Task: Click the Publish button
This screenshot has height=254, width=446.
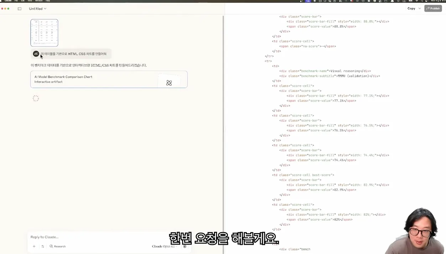Action: click(x=433, y=9)
